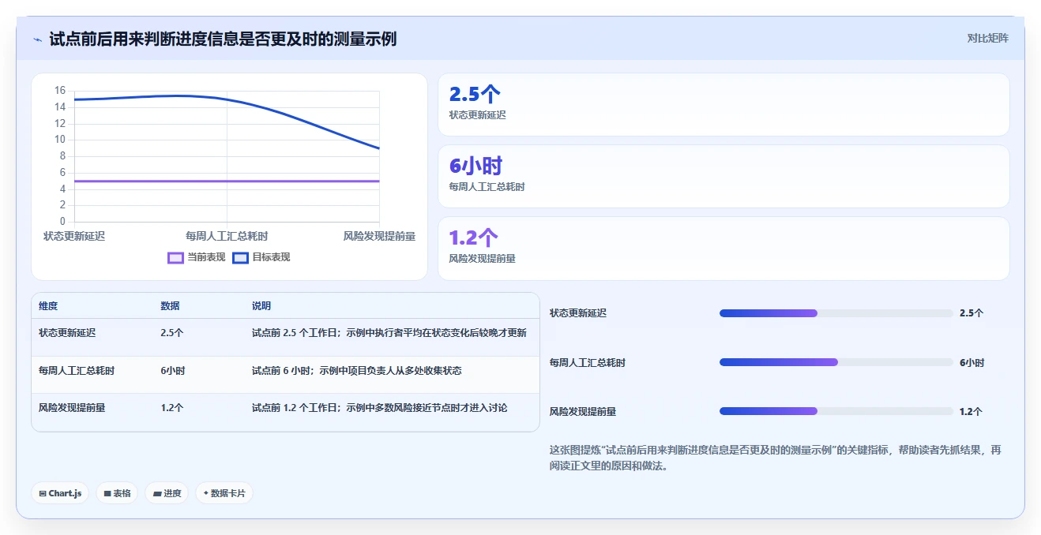This screenshot has height=535, width=1041.
Task: Click the 状态更新延迟 chart axis label
Action: point(74,236)
